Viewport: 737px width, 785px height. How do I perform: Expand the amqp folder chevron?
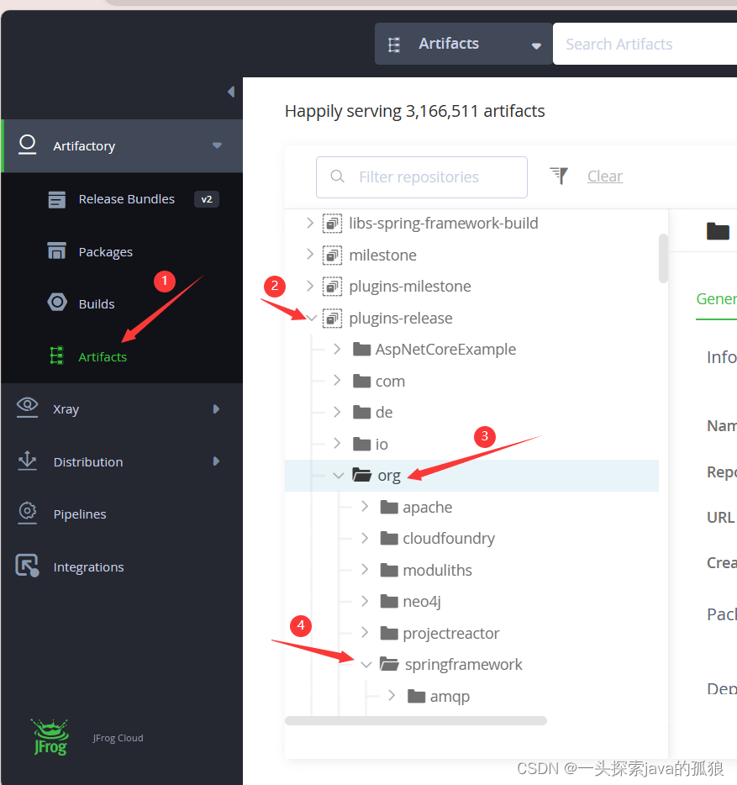392,695
